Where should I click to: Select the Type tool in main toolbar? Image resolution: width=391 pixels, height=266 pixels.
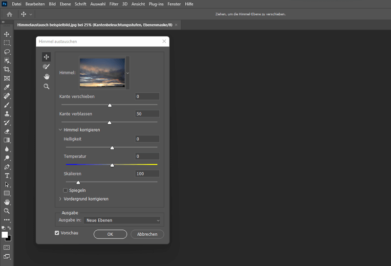click(7, 176)
